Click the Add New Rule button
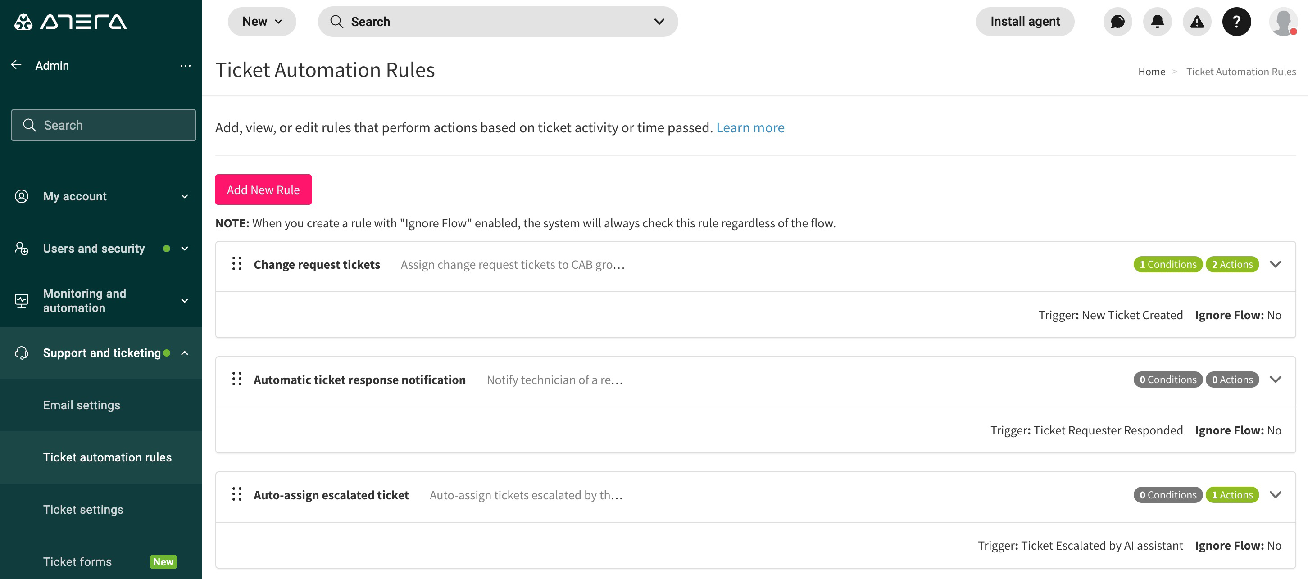 (x=263, y=190)
